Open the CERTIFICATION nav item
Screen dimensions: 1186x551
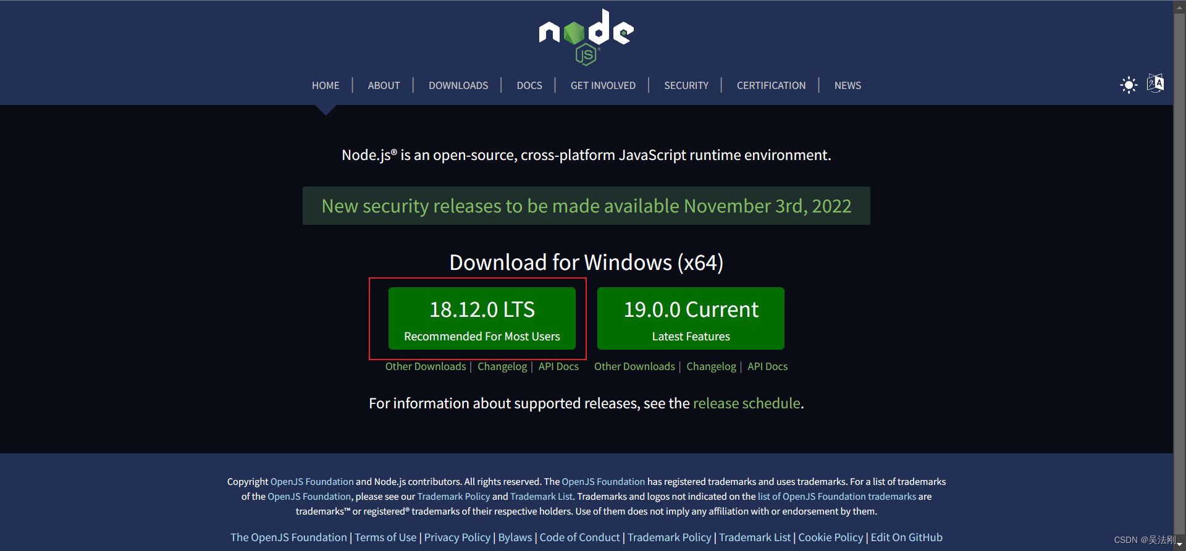771,85
